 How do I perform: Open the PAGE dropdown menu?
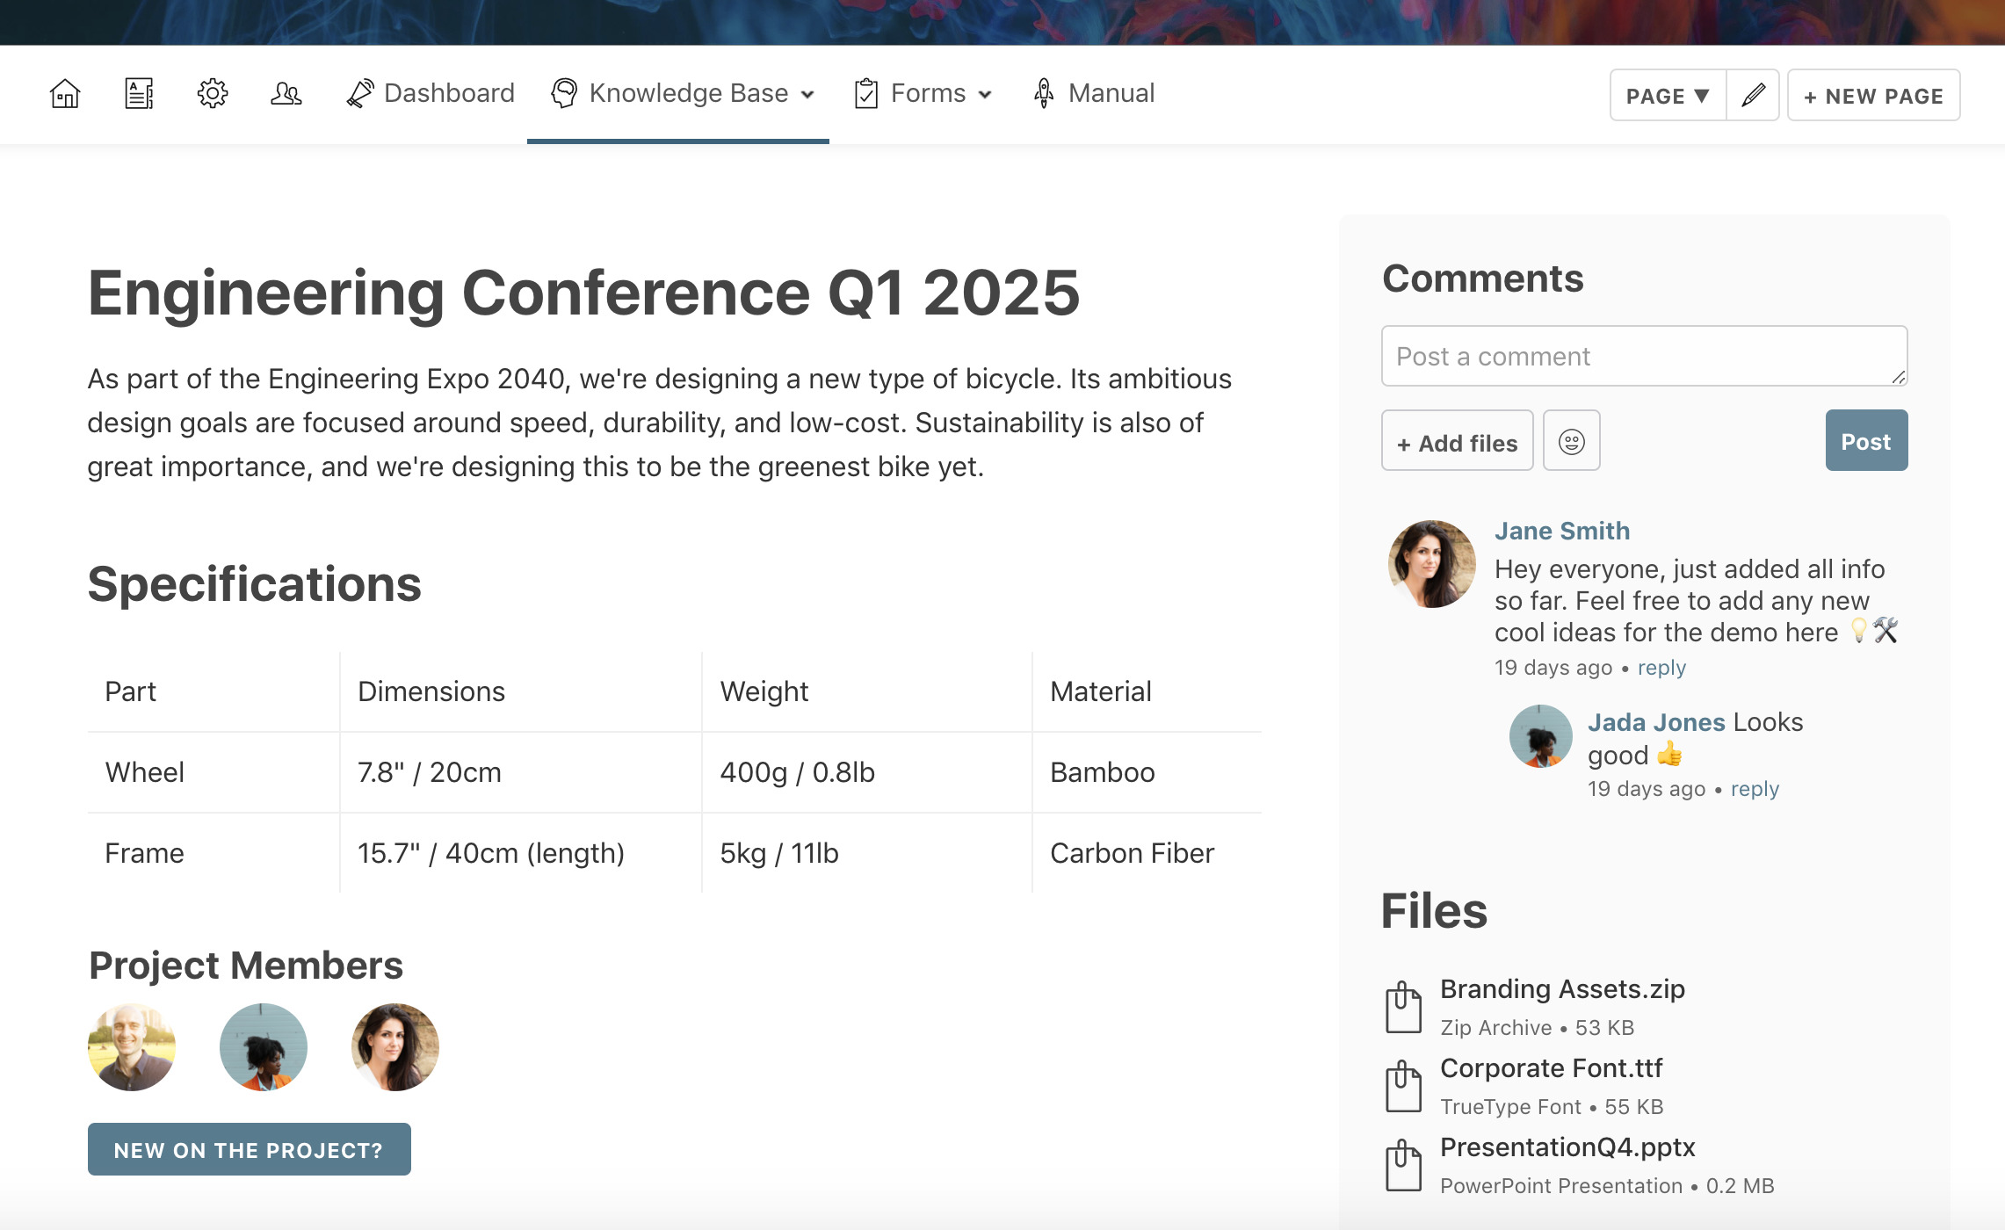(x=1668, y=95)
